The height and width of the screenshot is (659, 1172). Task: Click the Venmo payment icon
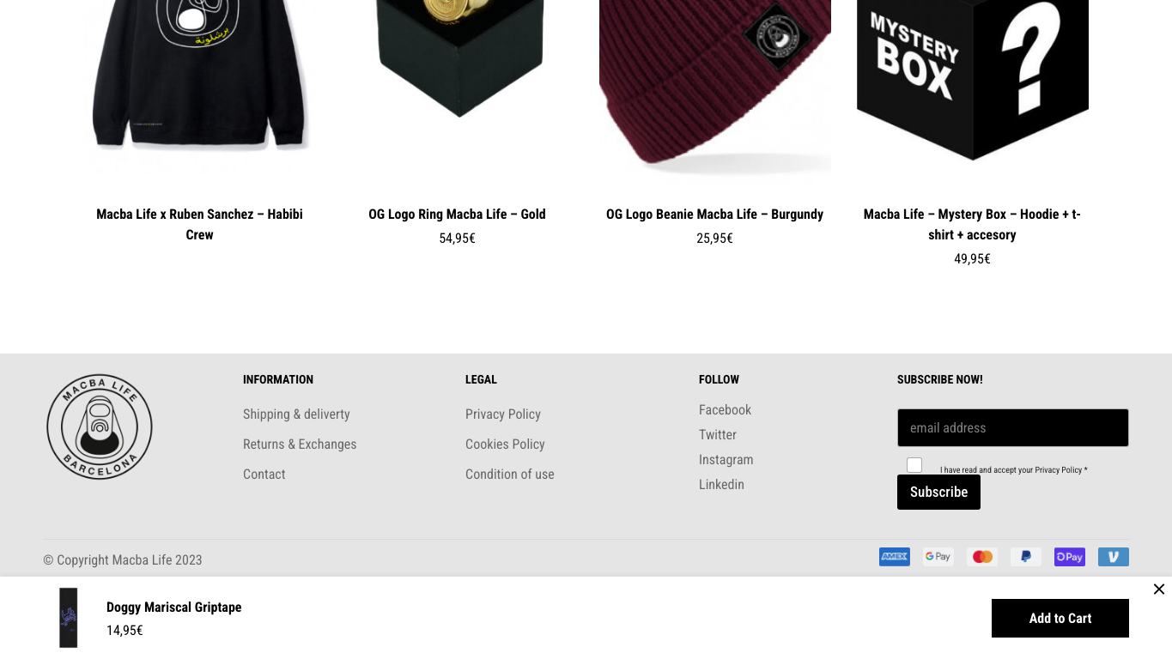pos(1113,557)
